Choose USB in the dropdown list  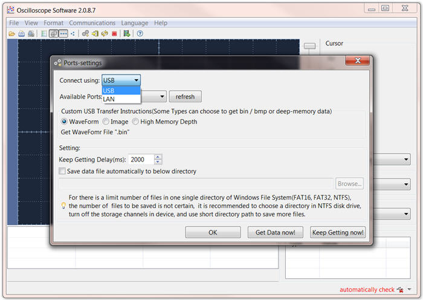pyautogui.click(x=121, y=91)
